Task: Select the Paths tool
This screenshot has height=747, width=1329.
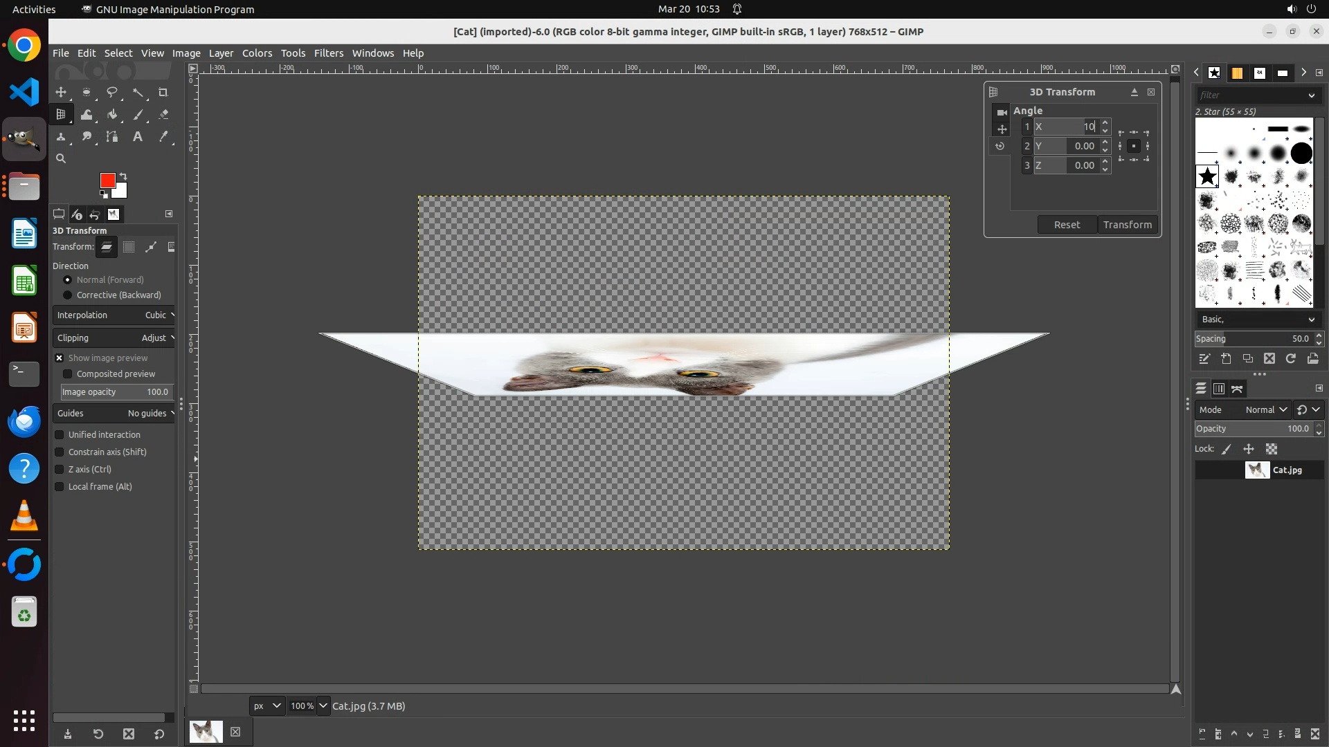Action: click(112, 137)
